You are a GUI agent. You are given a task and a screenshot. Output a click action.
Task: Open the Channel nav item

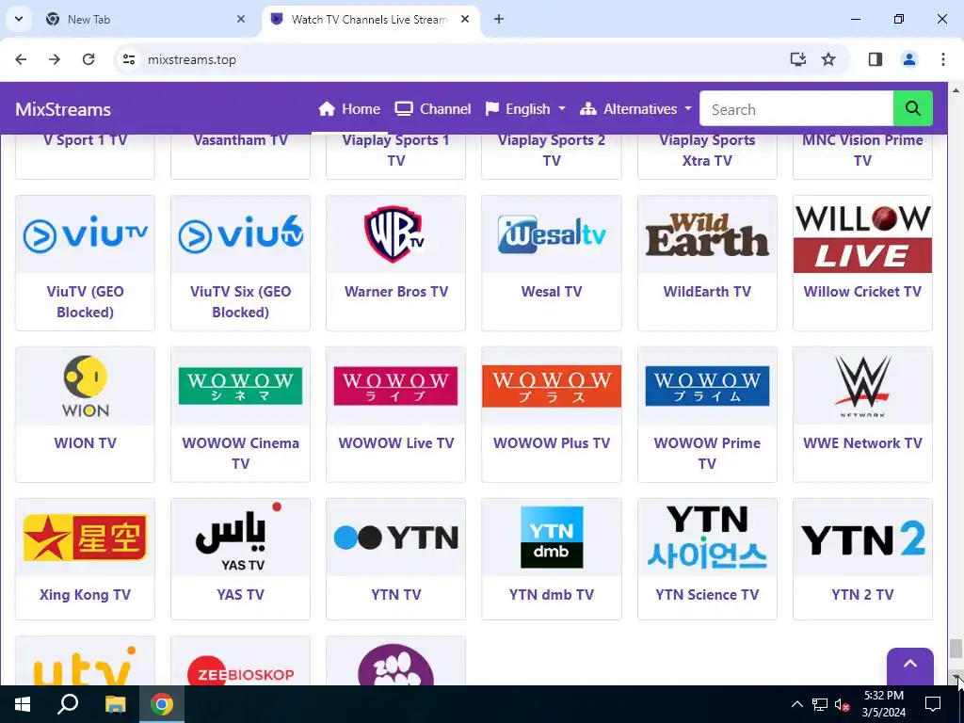click(433, 109)
